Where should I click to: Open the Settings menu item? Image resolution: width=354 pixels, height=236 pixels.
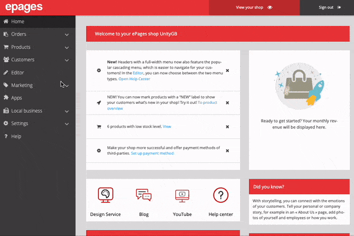click(38, 123)
